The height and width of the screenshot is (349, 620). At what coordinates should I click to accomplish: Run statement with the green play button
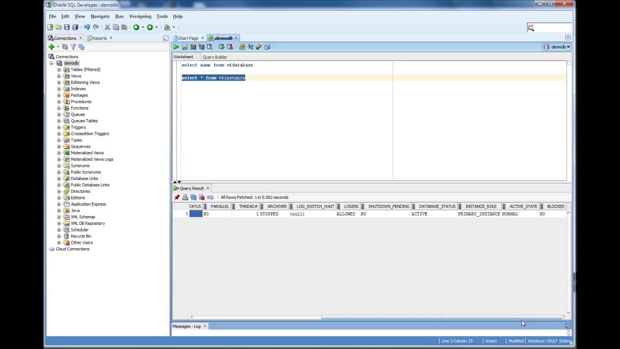[x=176, y=47]
